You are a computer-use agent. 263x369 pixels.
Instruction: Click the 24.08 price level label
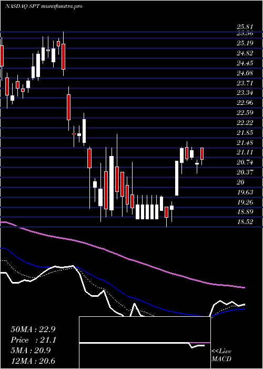[245, 73]
